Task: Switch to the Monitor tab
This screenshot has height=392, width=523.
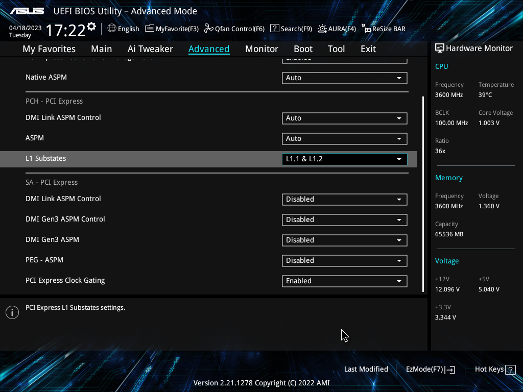Action: [x=262, y=49]
